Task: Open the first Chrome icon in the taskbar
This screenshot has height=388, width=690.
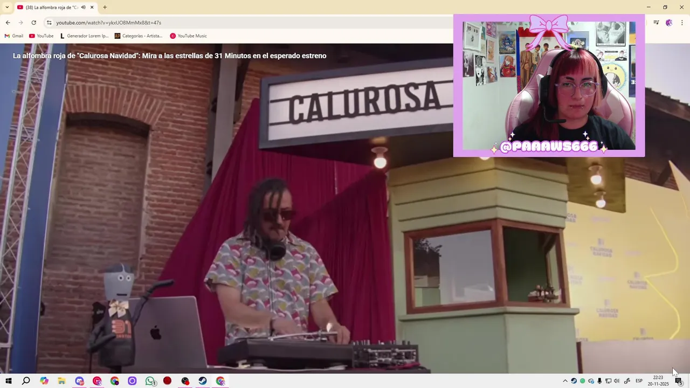Action: point(115,381)
